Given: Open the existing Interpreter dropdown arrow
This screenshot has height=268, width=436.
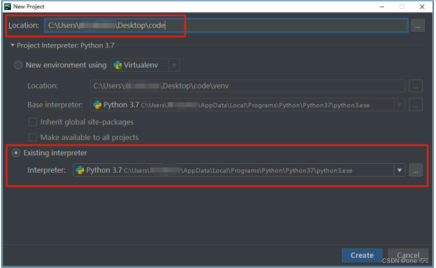Looking at the screenshot, I should (x=400, y=170).
